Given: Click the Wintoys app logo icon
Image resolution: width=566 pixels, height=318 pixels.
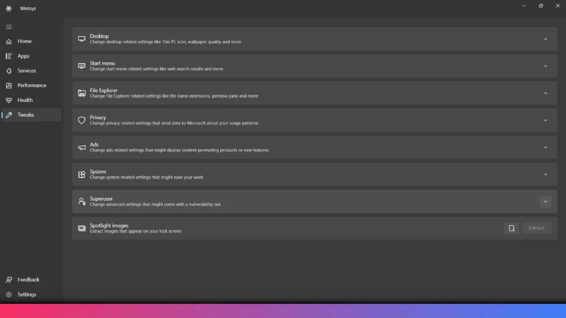Looking at the screenshot, I should [8, 8].
